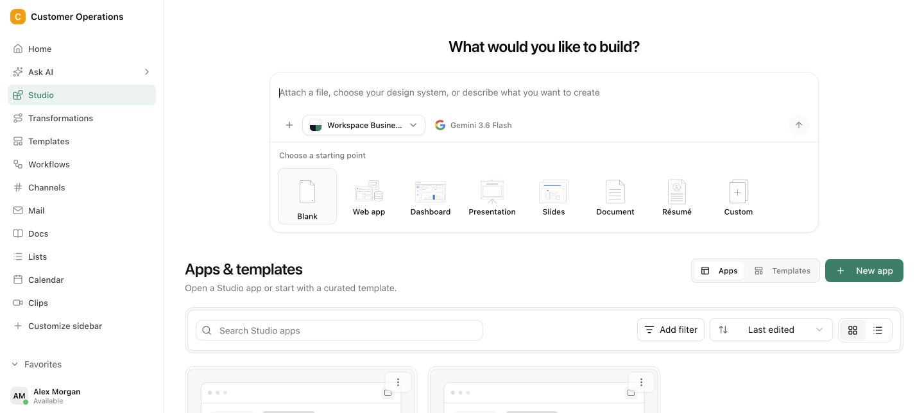Open the Templates sidebar icon
The image size is (924, 413).
18,141
